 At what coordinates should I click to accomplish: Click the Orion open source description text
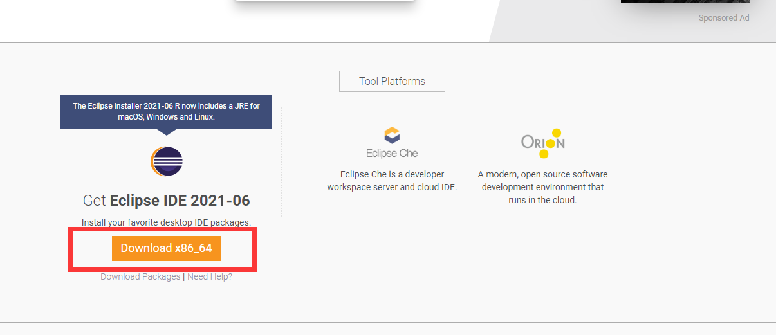(x=543, y=187)
